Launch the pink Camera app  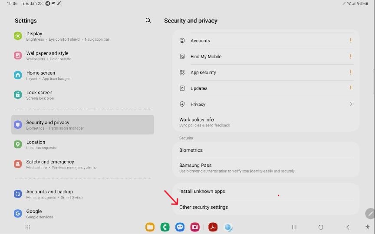point(195,227)
